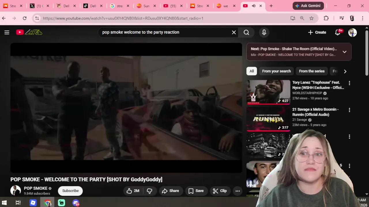Bookmark this page with the star

(311, 18)
